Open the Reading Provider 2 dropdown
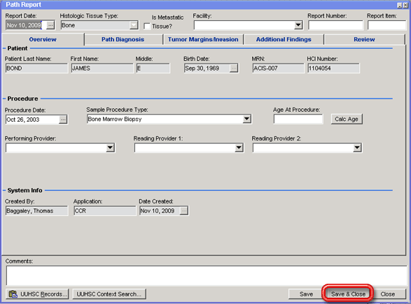The height and width of the screenshot is (304, 411). pos(357,148)
